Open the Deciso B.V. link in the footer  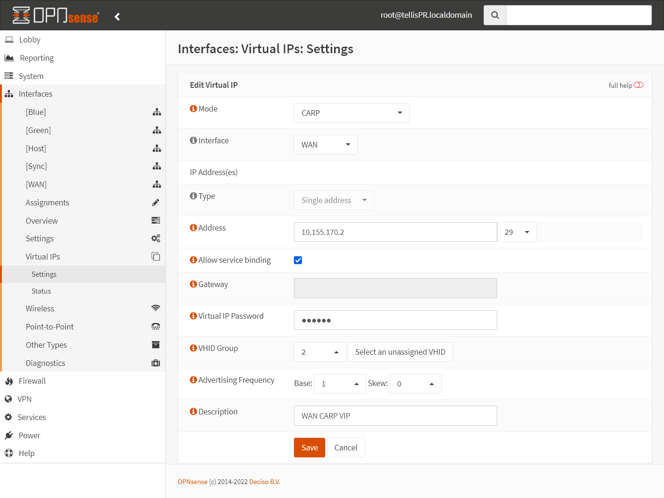coord(264,481)
